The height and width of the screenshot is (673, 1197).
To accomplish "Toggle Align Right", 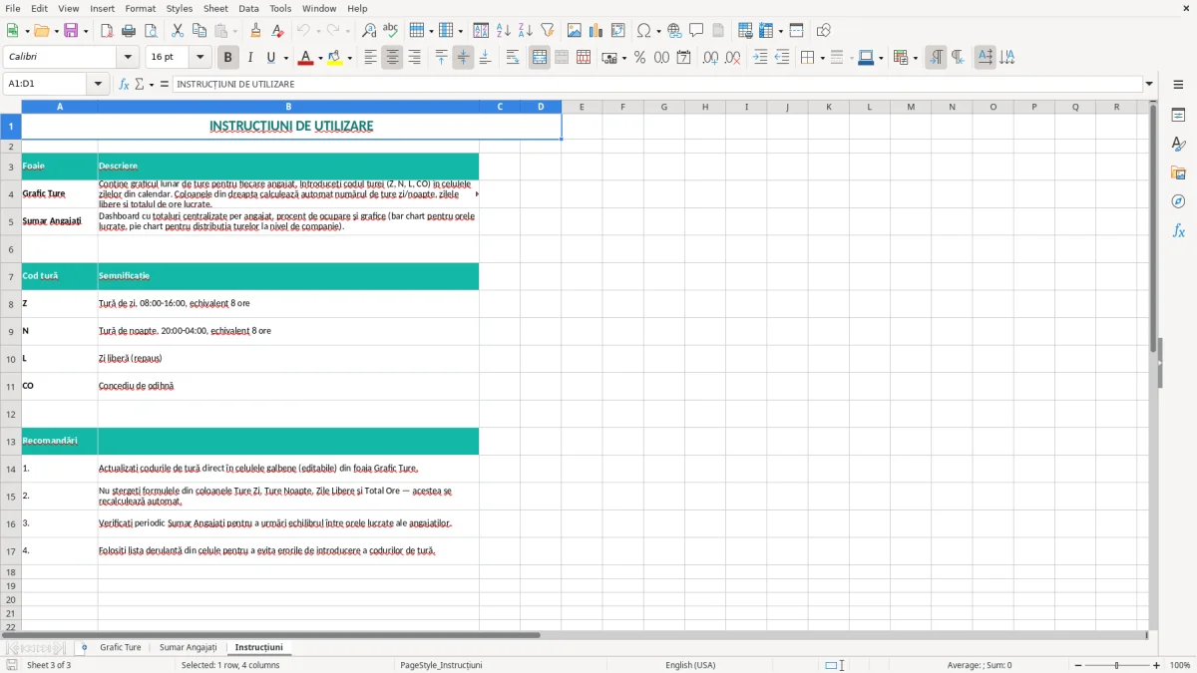I will tap(414, 58).
